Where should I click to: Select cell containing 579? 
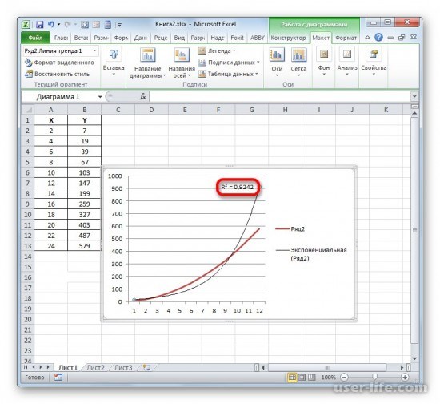tap(84, 246)
